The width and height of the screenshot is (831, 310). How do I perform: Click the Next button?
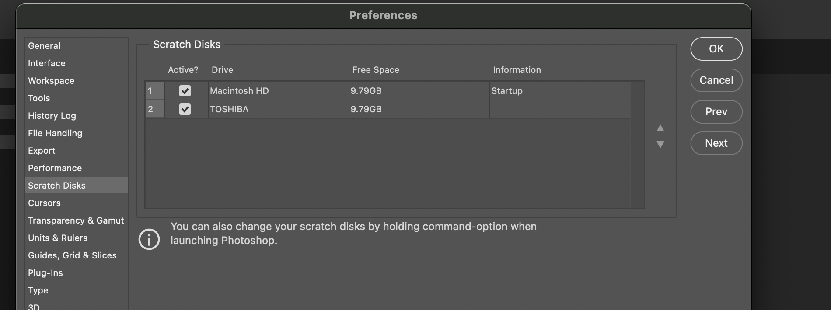(x=716, y=143)
